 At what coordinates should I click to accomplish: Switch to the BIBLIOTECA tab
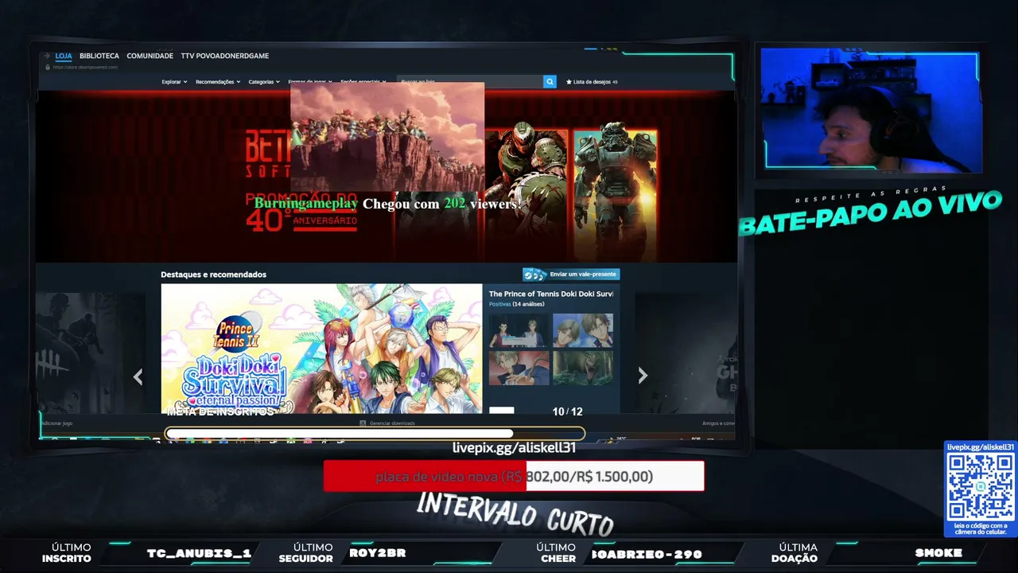[99, 56]
